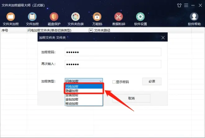The image size is (205, 138).
Task: Open the title bar hamburger menu
Action: pyautogui.click(x=186, y=5)
